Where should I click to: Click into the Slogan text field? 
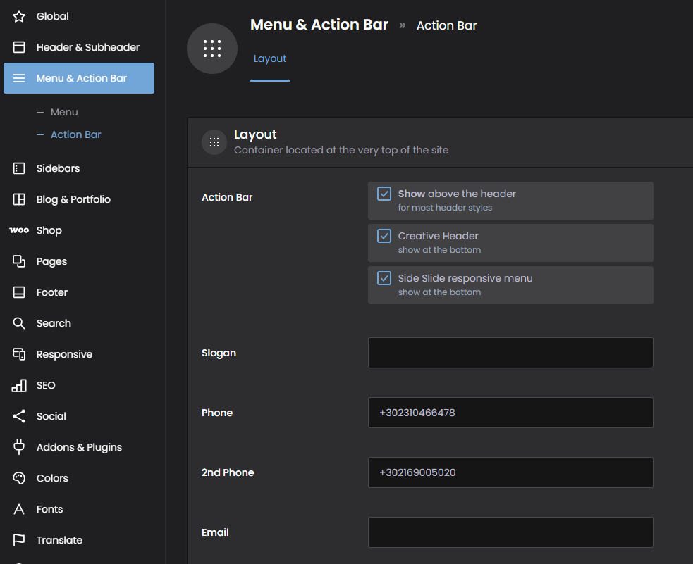coord(510,353)
